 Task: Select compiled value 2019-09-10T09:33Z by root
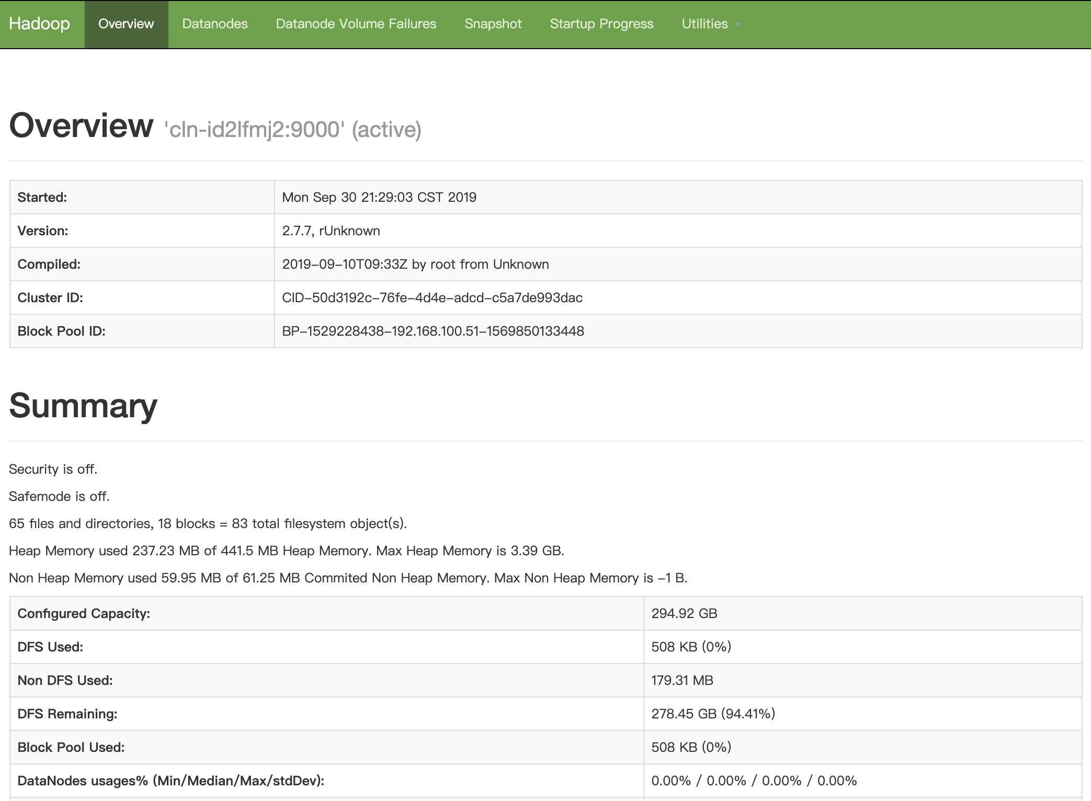click(x=415, y=264)
